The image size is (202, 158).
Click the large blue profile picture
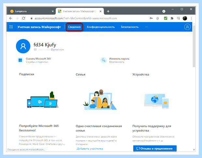[x=23, y=46]
